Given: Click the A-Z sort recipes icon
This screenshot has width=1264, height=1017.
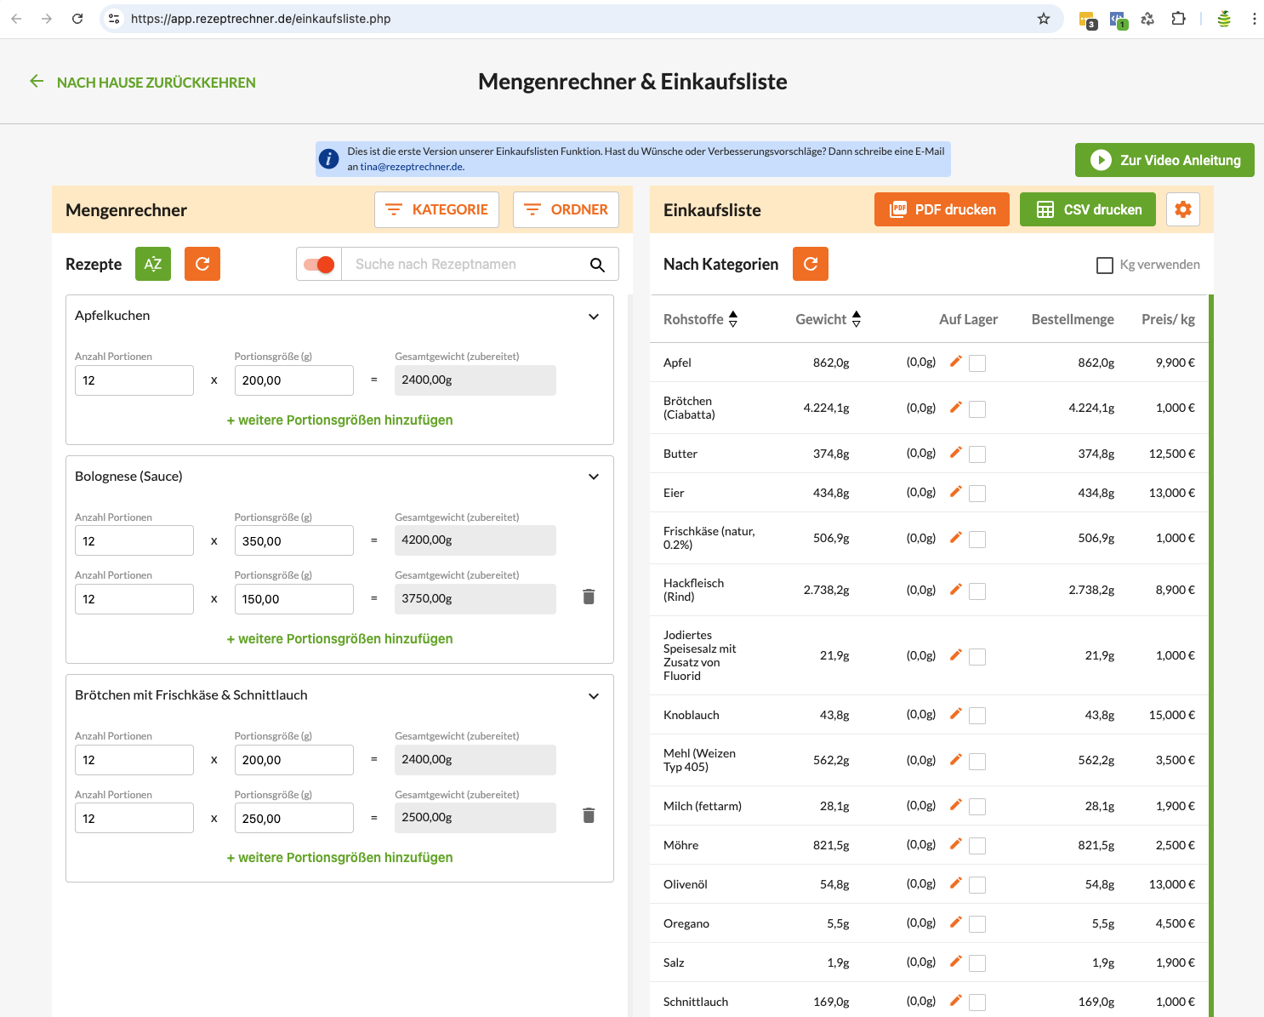Looking at the screenshot, I should (x=153, y=264).
